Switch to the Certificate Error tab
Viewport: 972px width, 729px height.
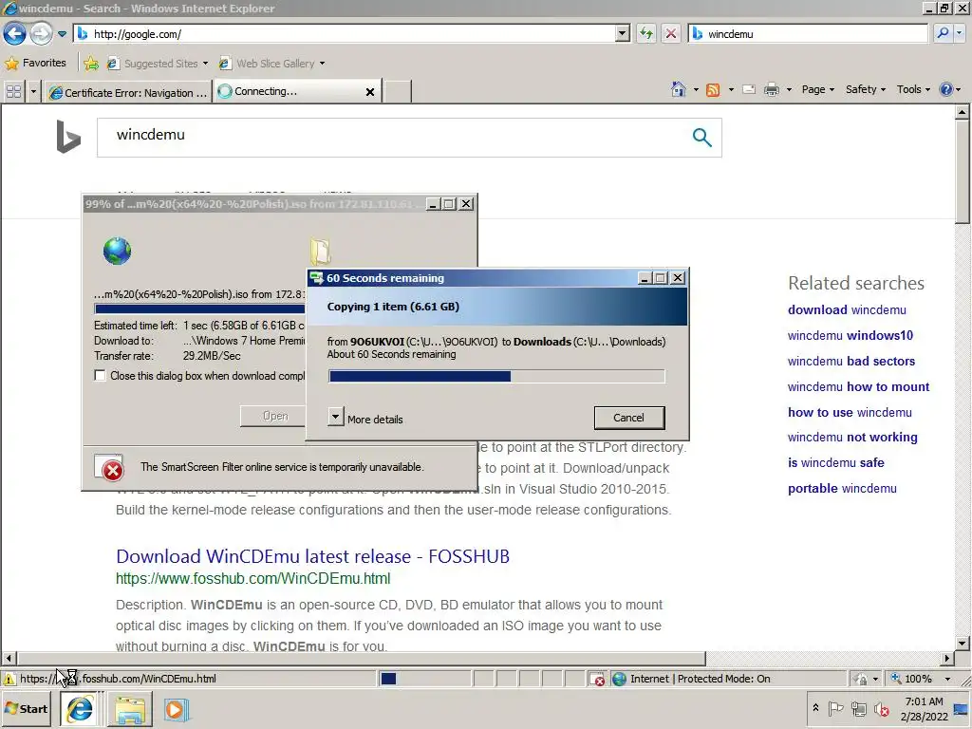128,92
